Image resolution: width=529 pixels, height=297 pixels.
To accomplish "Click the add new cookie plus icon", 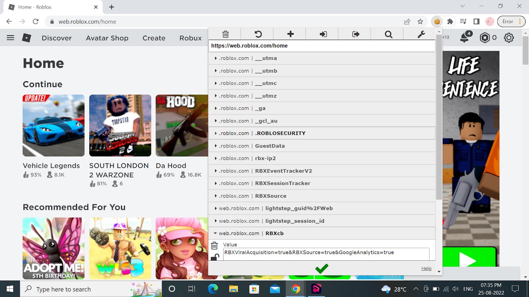I will click(290, 34).
